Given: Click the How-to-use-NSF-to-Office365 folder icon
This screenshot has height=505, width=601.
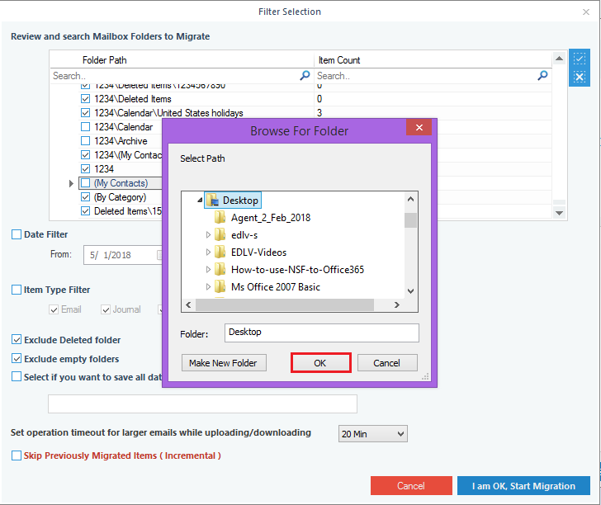Looking at the screenshot, I should click(220, 269).
